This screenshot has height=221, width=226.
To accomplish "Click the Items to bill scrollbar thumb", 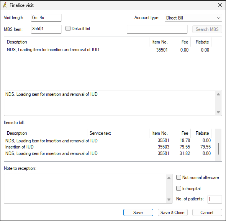I will (218, 148).
